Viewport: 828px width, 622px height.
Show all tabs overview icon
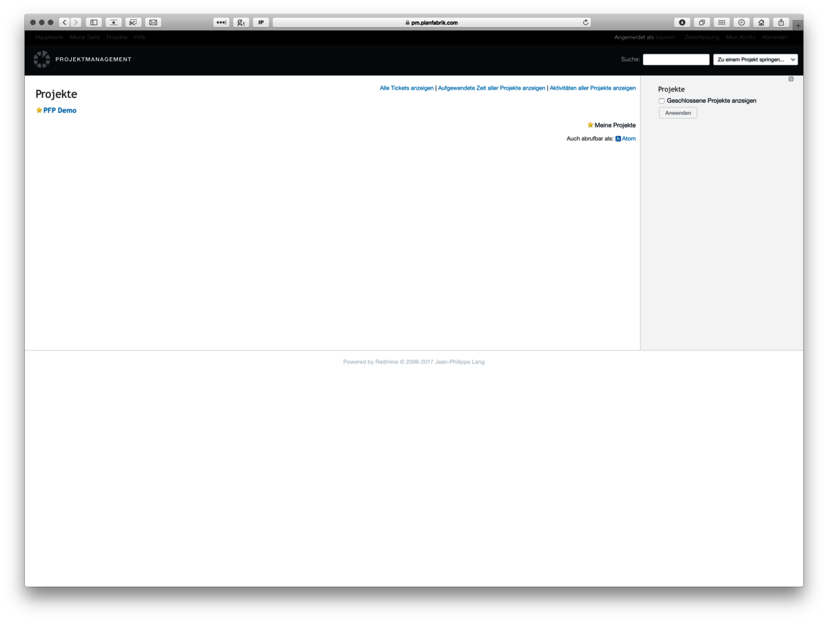point(702,23)
